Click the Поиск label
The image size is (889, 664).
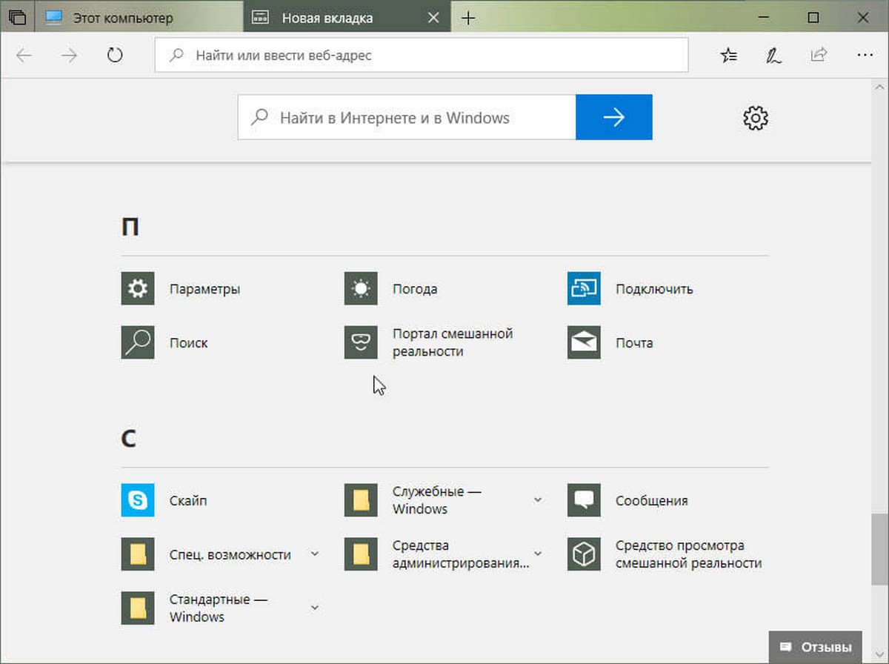point(188,343)
